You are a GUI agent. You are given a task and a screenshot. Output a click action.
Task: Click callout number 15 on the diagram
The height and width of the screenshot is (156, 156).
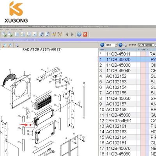[x=66, y=89]
